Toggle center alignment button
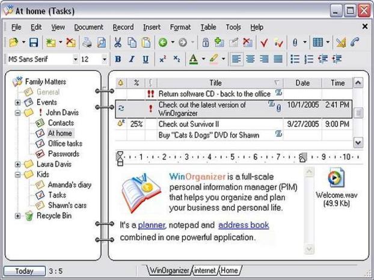The image size is (374, 280). 250,59
